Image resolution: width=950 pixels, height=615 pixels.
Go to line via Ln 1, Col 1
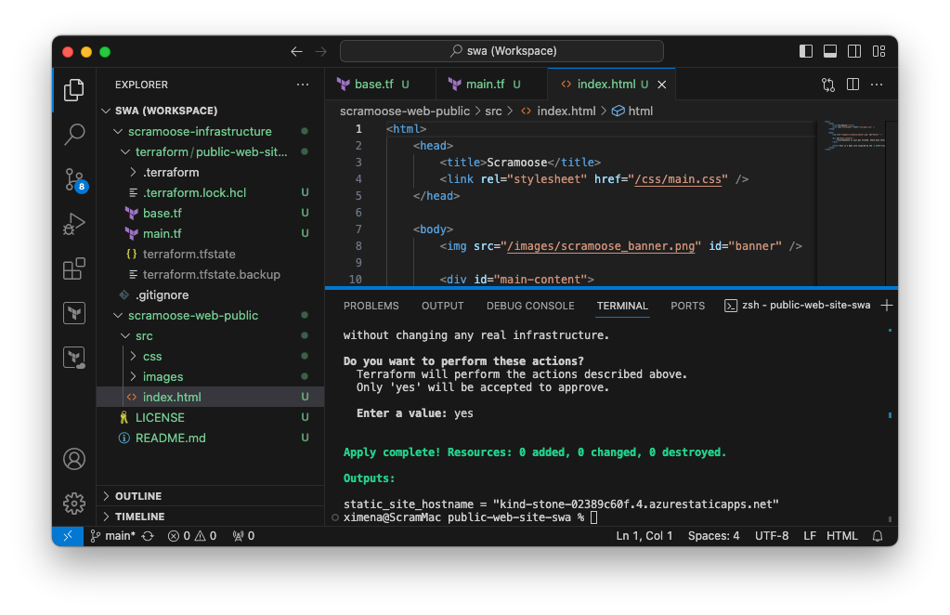coord(644,536)
